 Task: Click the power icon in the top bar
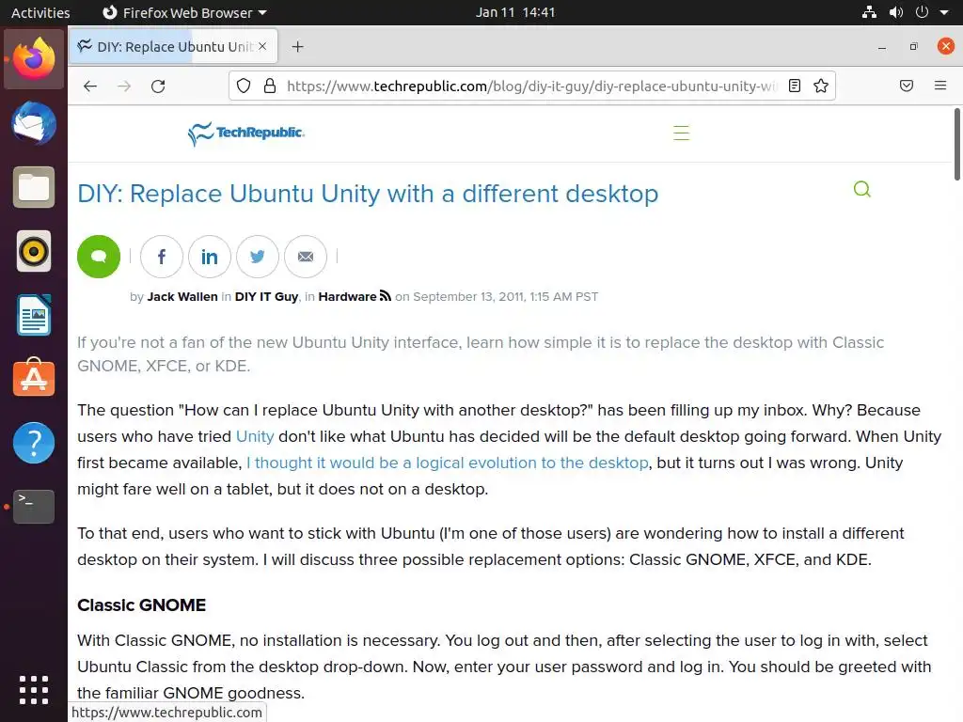[922, 12]
